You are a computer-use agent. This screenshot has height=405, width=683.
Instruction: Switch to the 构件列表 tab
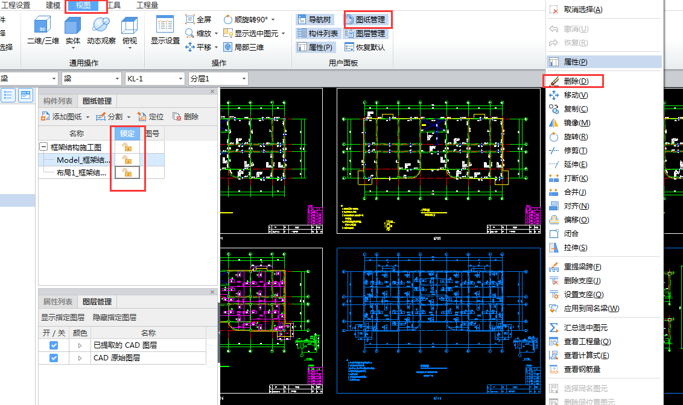pos(57,101)
